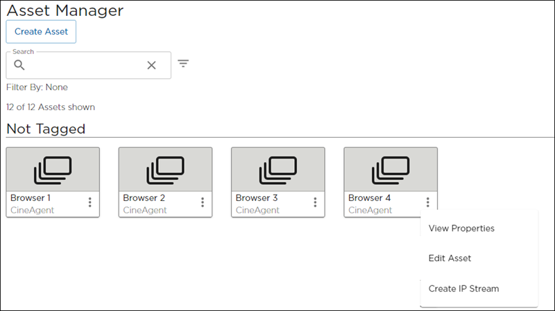Close Browser 4 three-dot menu
Image resolution: width=555 pixels, height=311 pixels.
click(x=428, y=202)
